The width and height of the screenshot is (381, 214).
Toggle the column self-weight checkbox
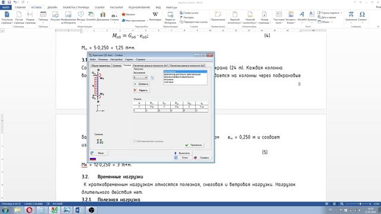135,141
